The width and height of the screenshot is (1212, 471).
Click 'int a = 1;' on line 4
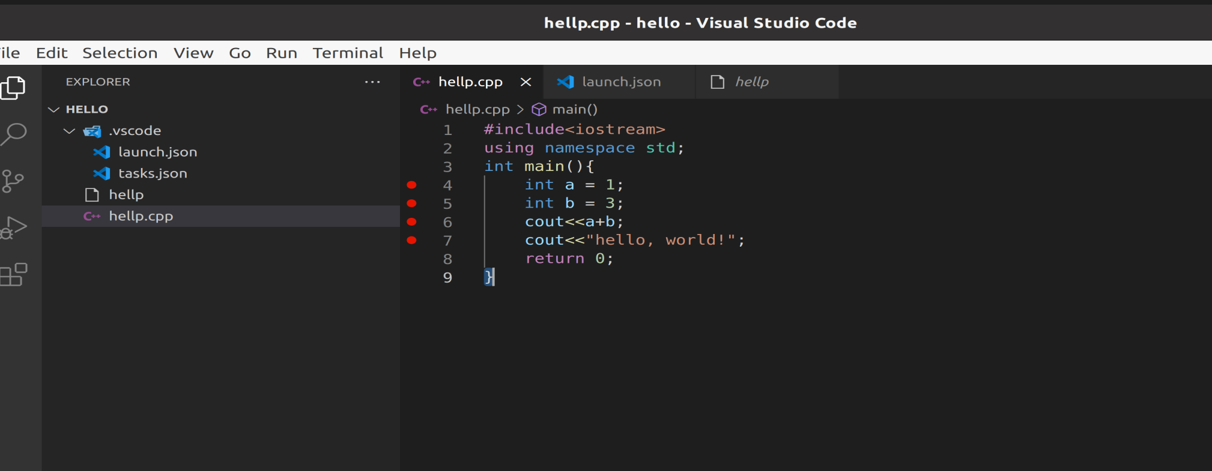pos(575,185)
